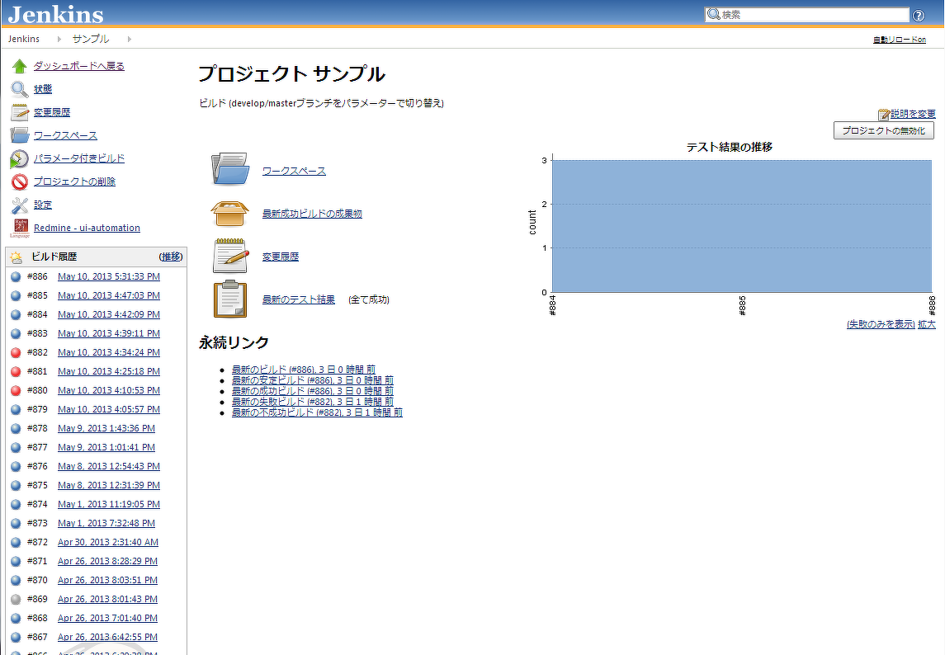Open the 状態 (status) magnifier icon
This screenshot has height=655, width=945.
click(x=17, y=88)
